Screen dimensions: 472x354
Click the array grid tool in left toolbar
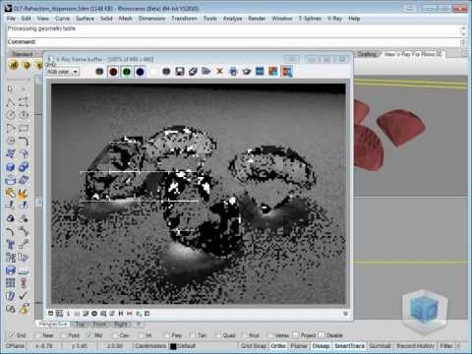[x=11, y=283]
